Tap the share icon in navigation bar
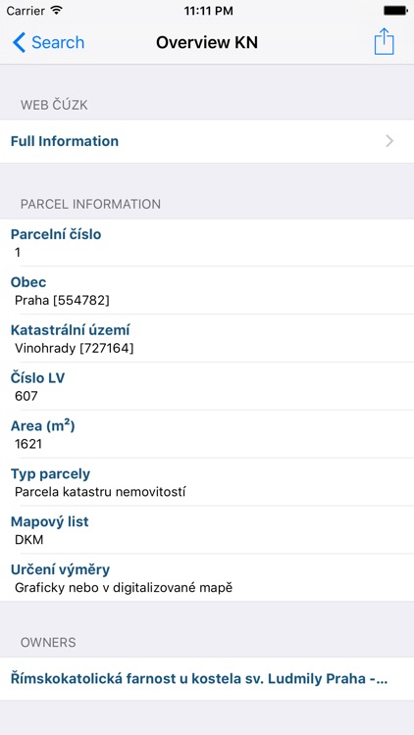 (x=384, y=42)
